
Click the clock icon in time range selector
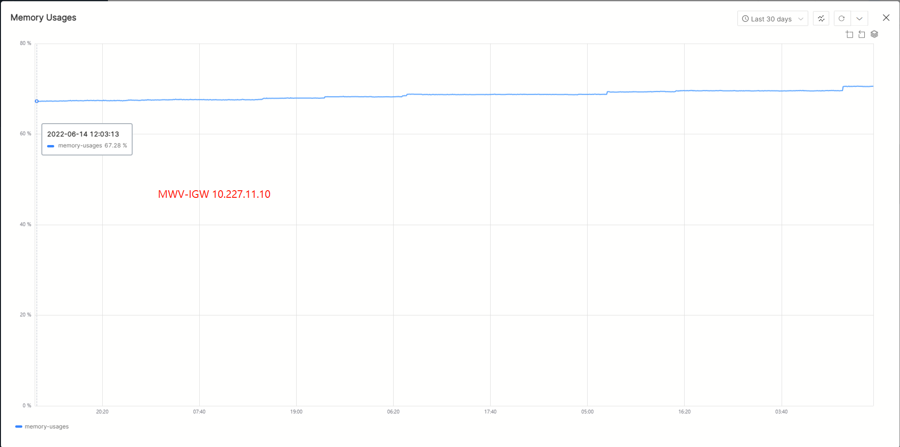click(x=745, y=19)
